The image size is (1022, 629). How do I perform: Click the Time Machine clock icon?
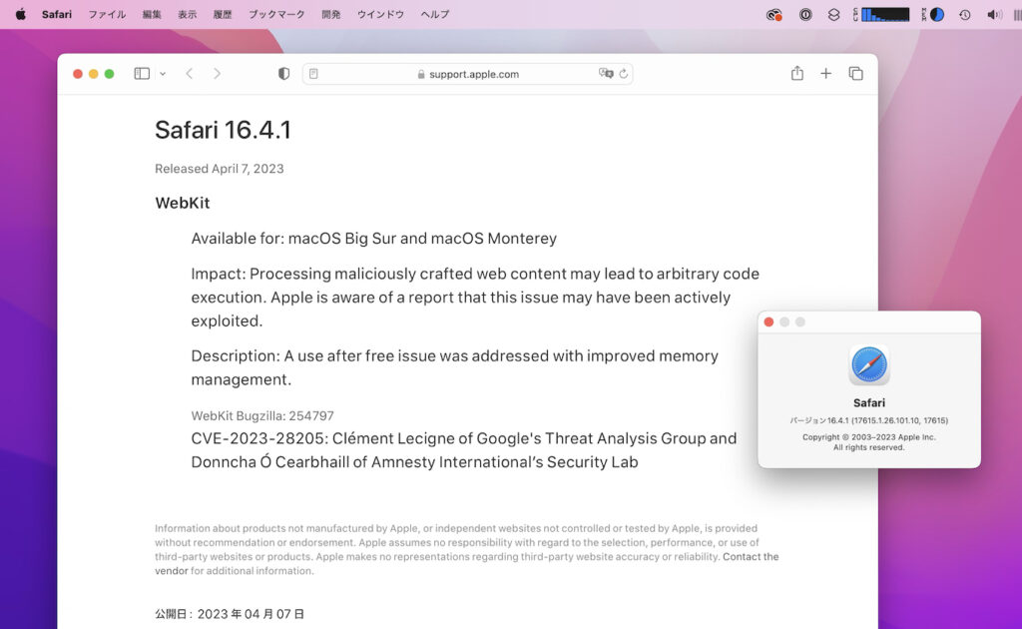963,14
